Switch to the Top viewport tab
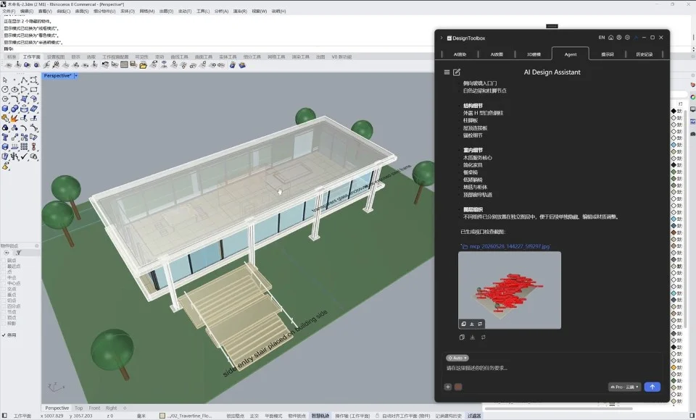Image resolution: width=696 pixels, height=420 pixels. [x=78, y=408]
